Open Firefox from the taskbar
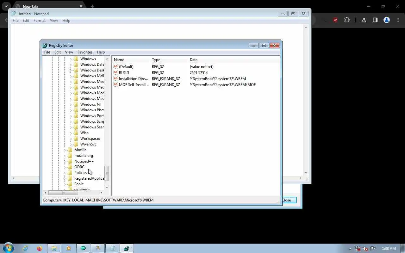The height and width of the screenshot is (253, 405). click(40, 248)
